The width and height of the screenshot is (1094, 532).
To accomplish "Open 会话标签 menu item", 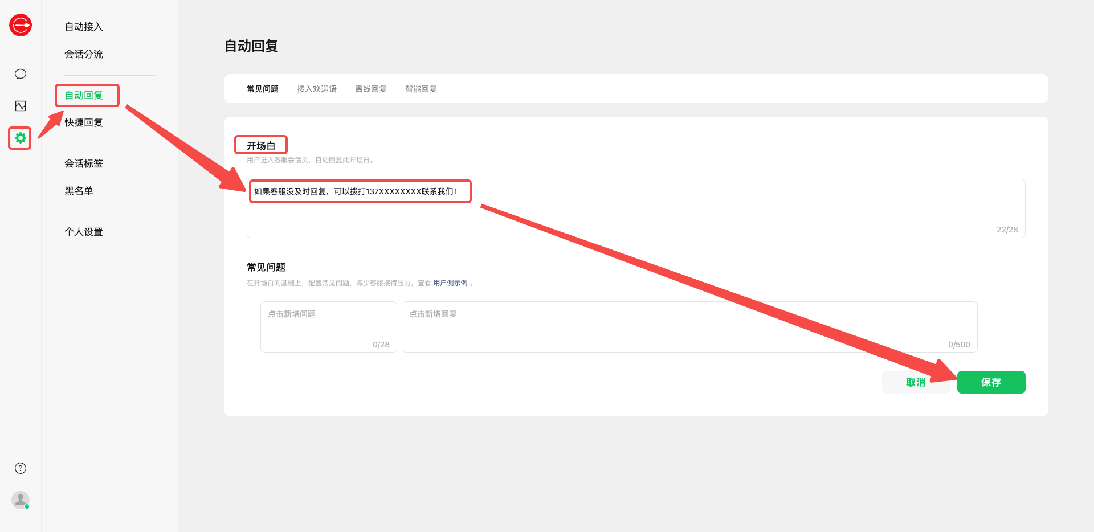I will [84, 163].
